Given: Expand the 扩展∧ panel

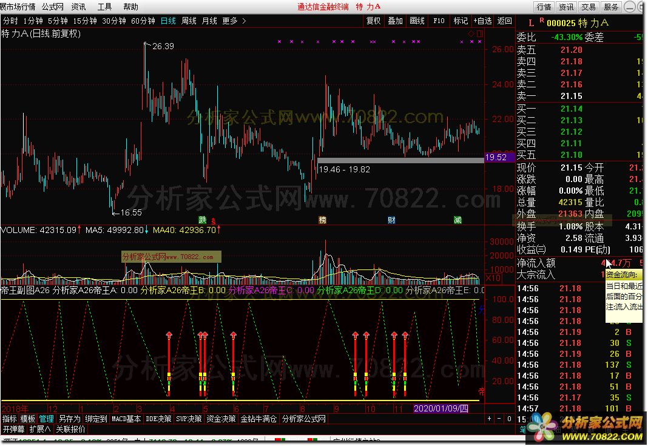Looking at the screenshot, I should click(40, 429).
